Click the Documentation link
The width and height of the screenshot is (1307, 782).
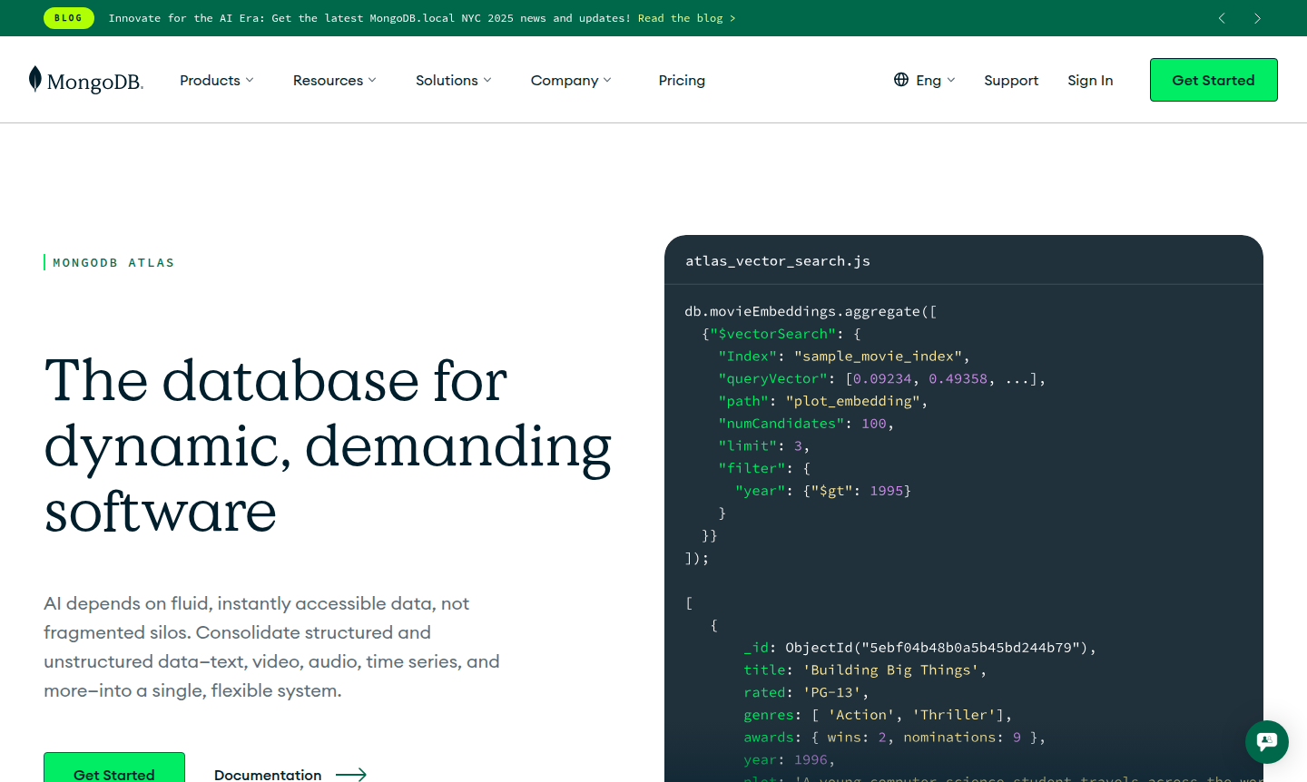[267, 775]
